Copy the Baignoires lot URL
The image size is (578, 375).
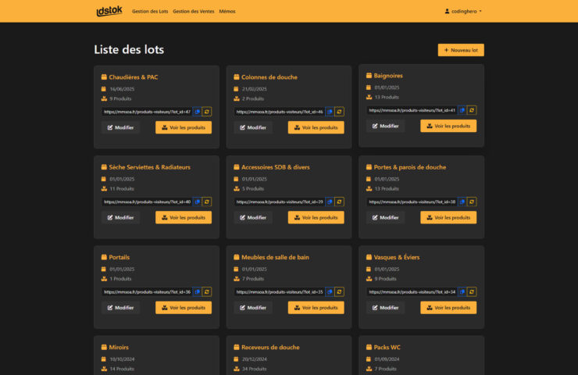click(x=462, y=110)
